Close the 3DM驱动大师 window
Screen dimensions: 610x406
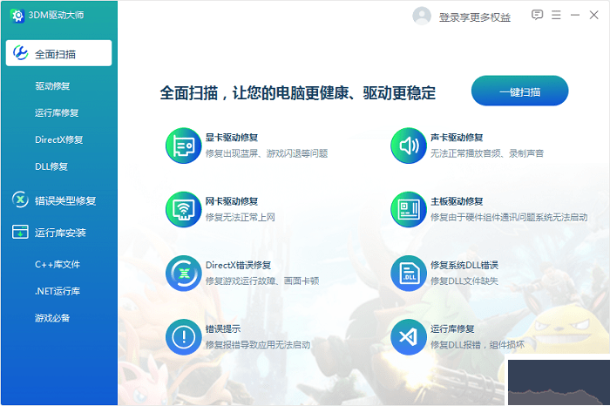click(x=593, y=15)
